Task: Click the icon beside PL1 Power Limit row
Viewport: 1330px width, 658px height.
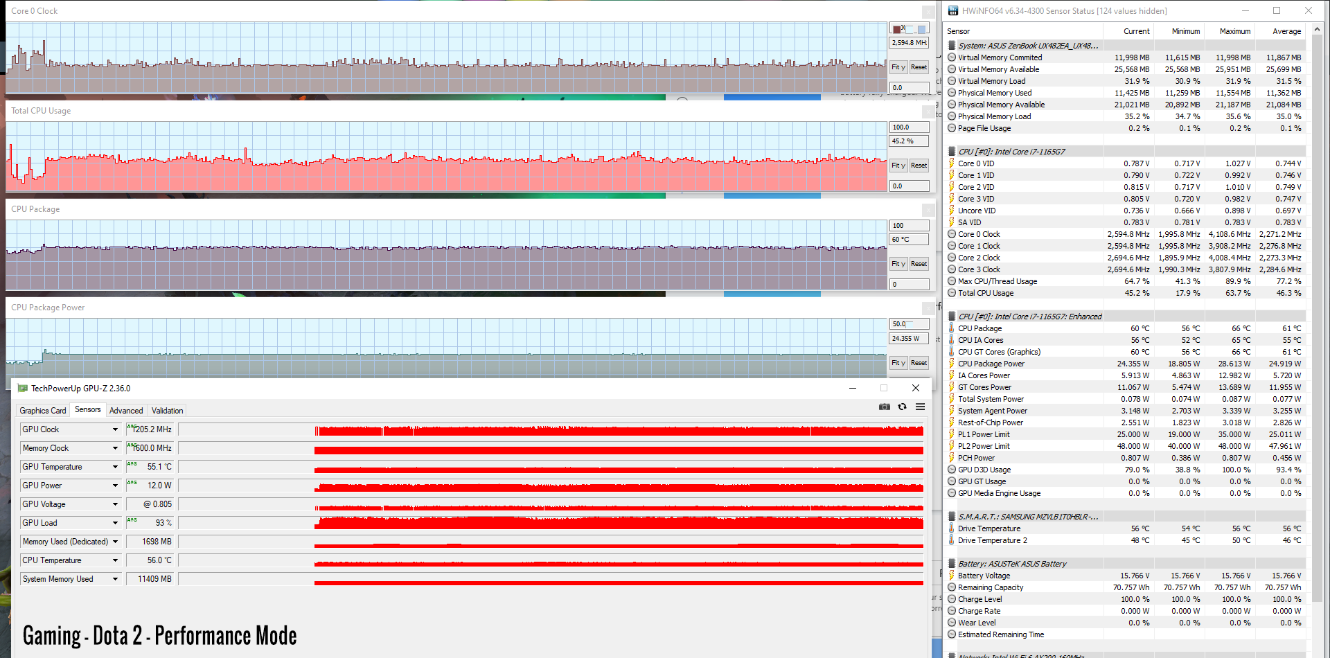Action: [x=952, y=434]
